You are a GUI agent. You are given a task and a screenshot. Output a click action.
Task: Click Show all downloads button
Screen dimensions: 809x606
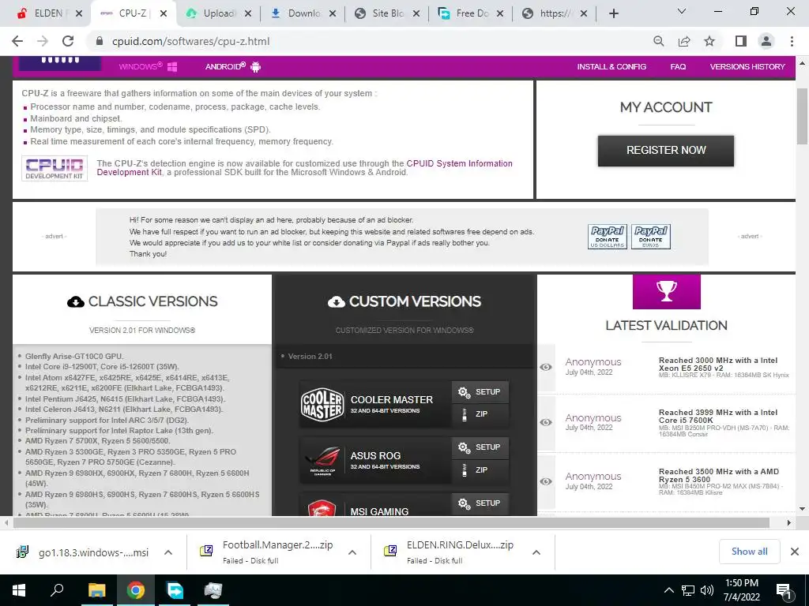[x=749, y=552]
